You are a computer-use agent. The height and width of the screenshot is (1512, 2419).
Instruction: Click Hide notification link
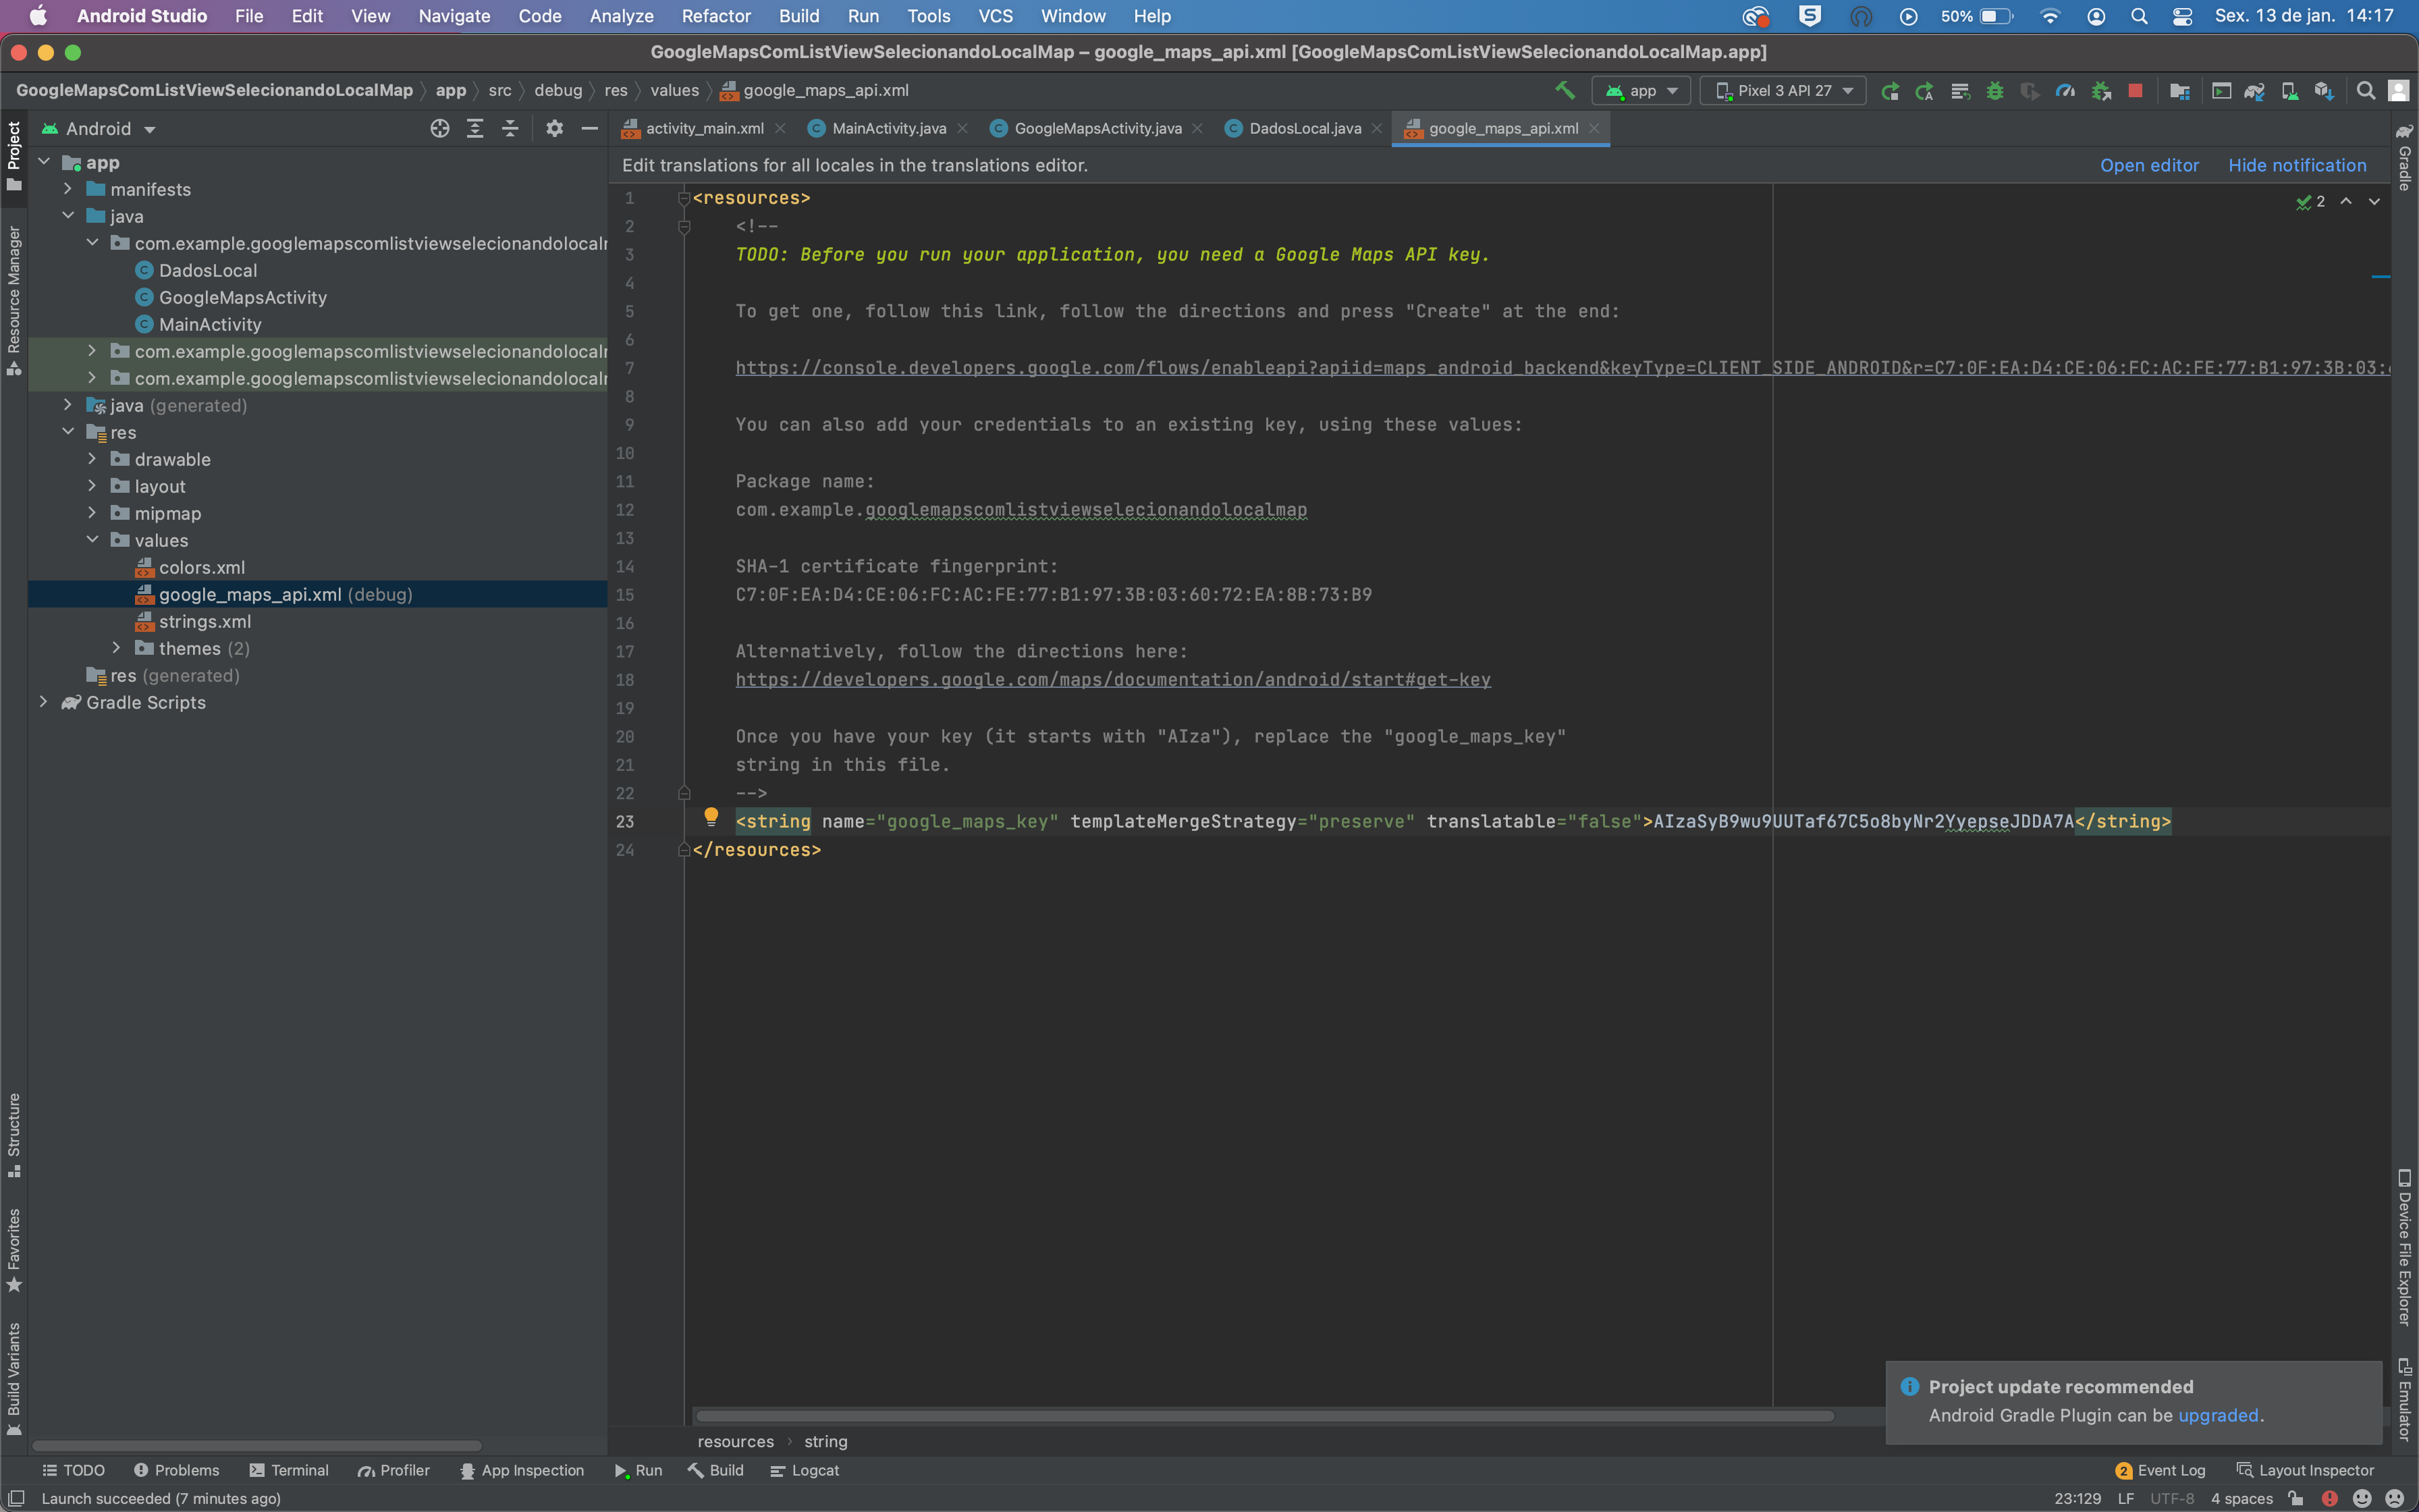click(x=2297, y=165)
